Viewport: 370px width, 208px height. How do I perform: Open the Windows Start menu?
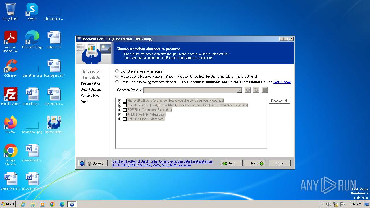click(x=8, y=204)
